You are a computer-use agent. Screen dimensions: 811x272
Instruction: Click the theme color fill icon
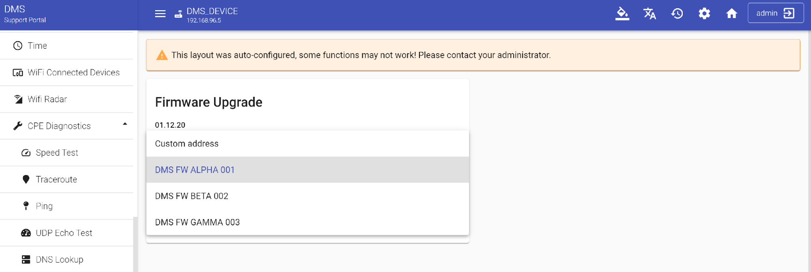[622, 13]
